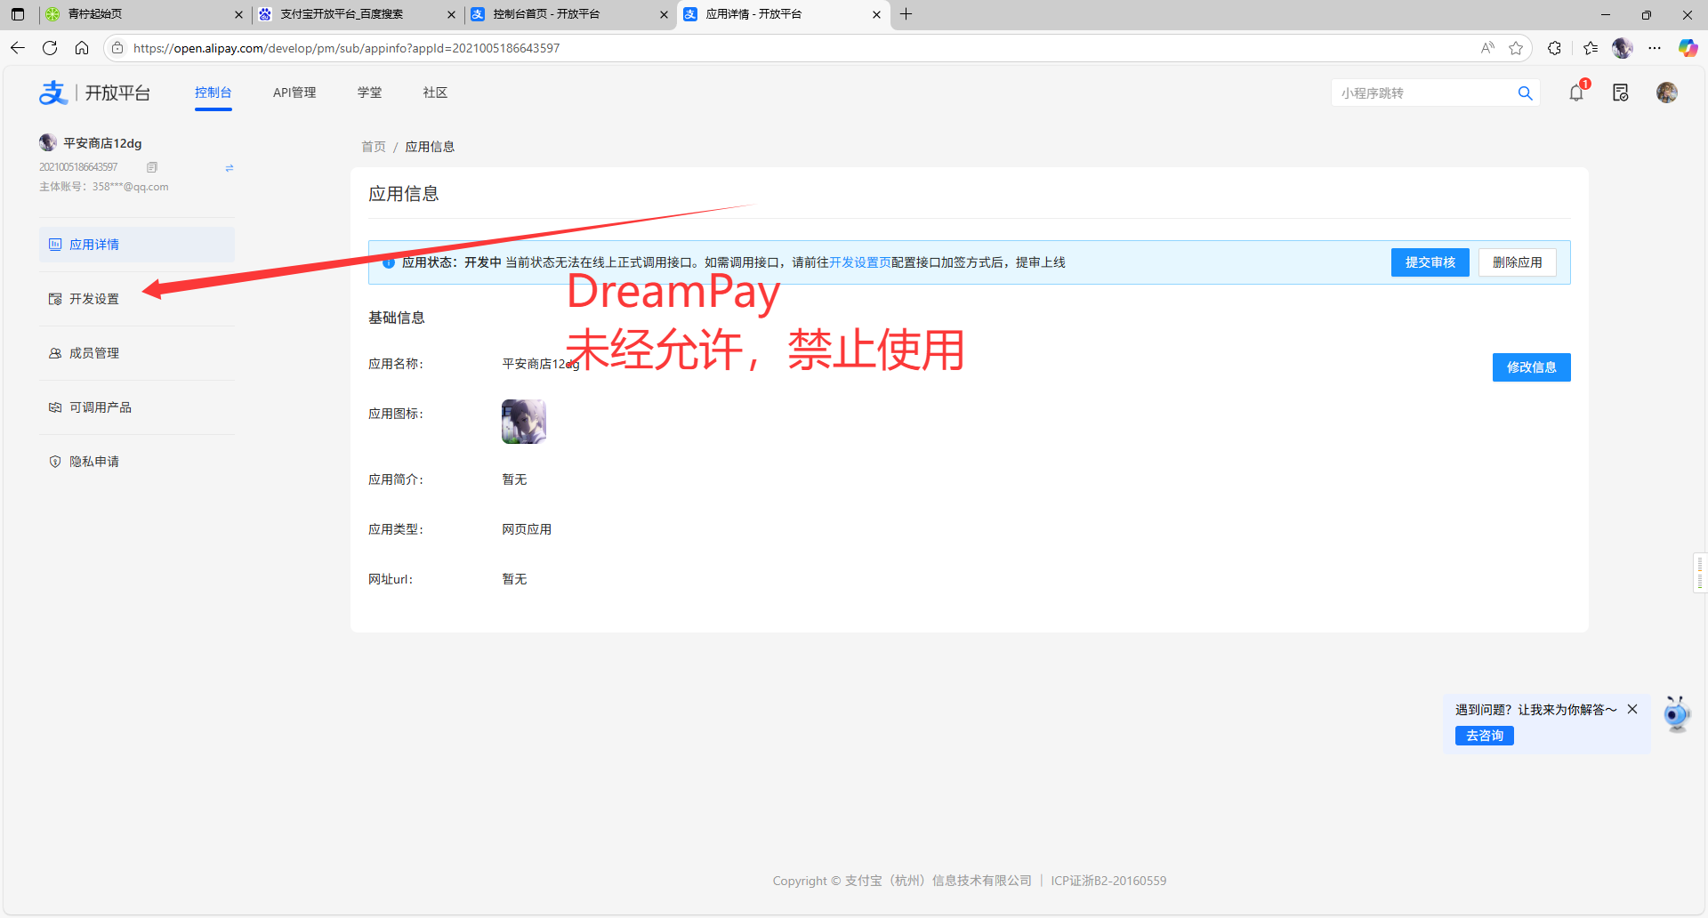Click the 修改信息 button

(x=1531, y=367)
